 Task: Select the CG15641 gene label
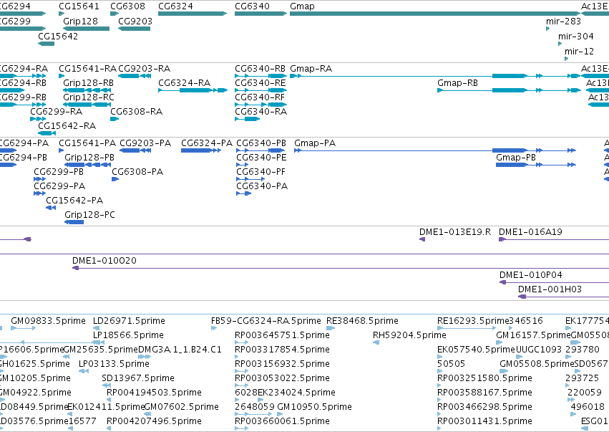point(79,6)
